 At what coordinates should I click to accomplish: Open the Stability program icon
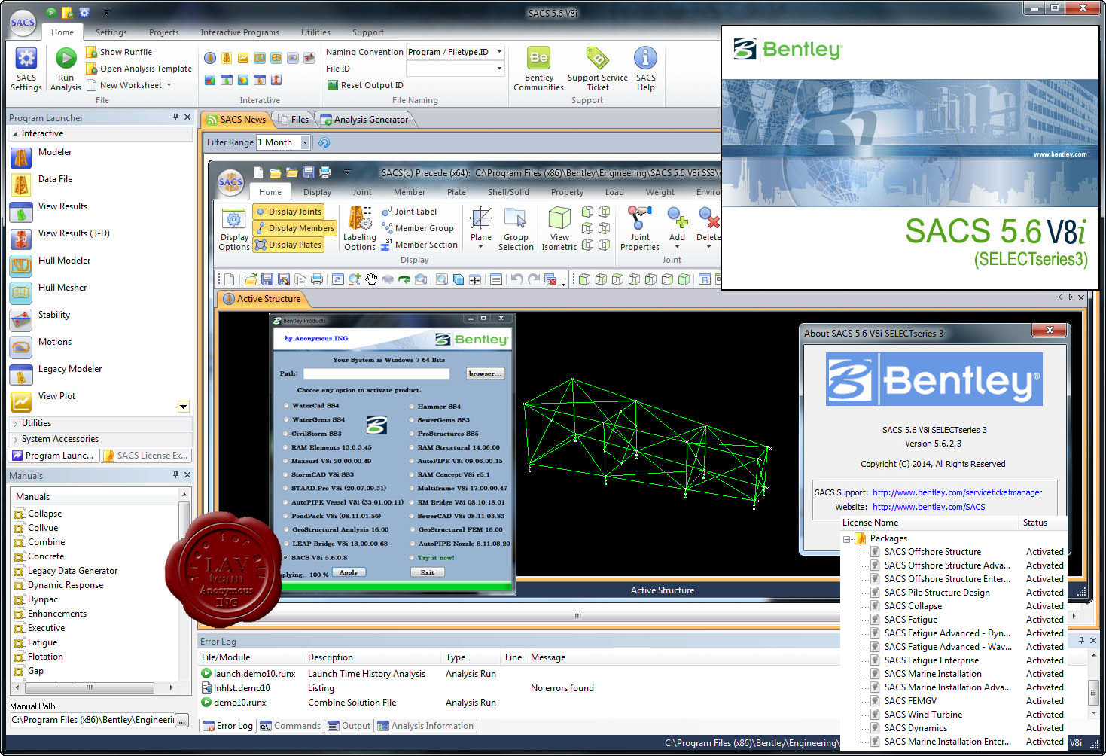pos(21,319)
